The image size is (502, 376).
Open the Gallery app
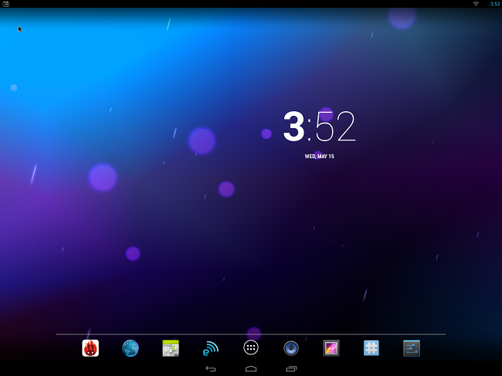coord(331,348)
